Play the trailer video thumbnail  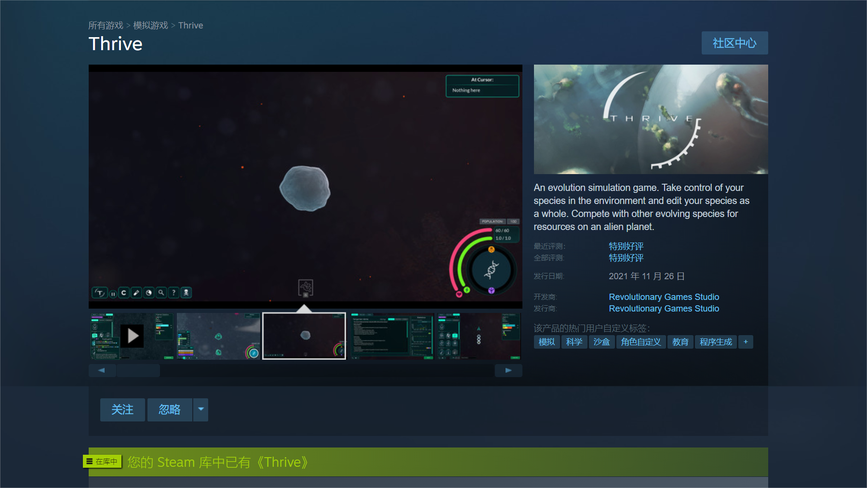(132, 336)
